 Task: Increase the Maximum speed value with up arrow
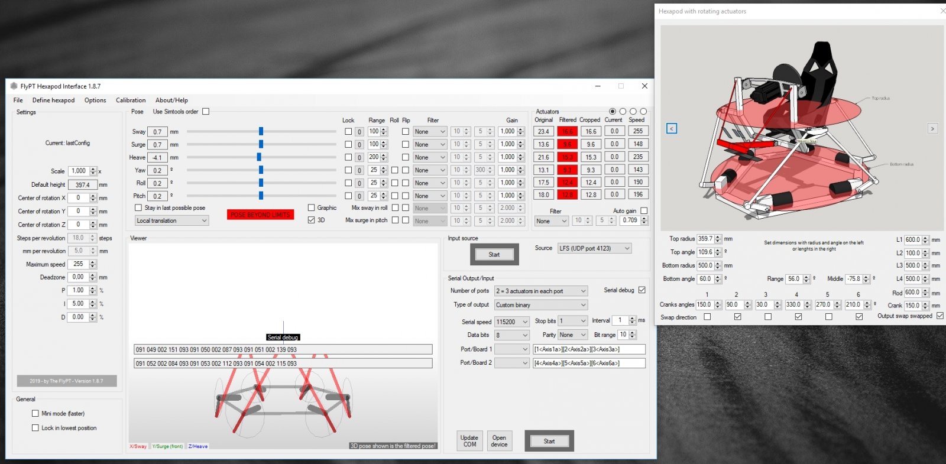tap(93, 262)
